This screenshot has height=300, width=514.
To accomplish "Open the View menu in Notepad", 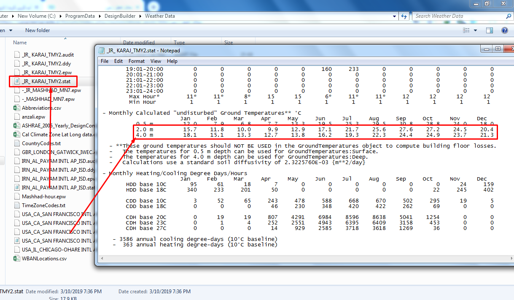I will [156, 61].
